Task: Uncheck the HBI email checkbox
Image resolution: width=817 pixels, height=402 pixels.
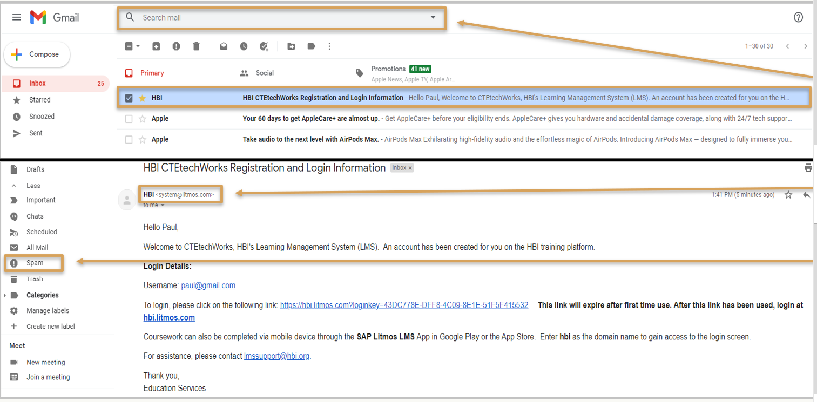Action: coord(129,98)
